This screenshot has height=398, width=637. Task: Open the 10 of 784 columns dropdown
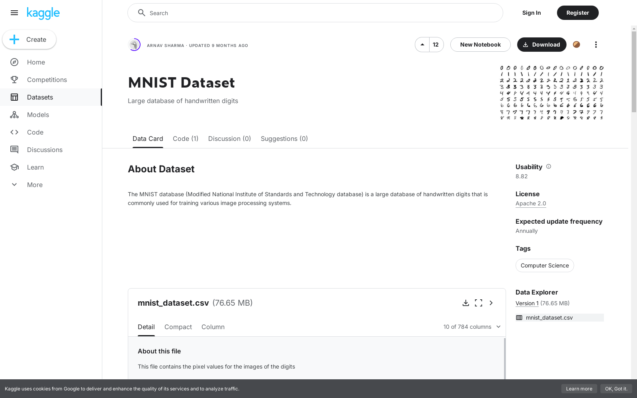pyautogui.click(x=472, y=327)
